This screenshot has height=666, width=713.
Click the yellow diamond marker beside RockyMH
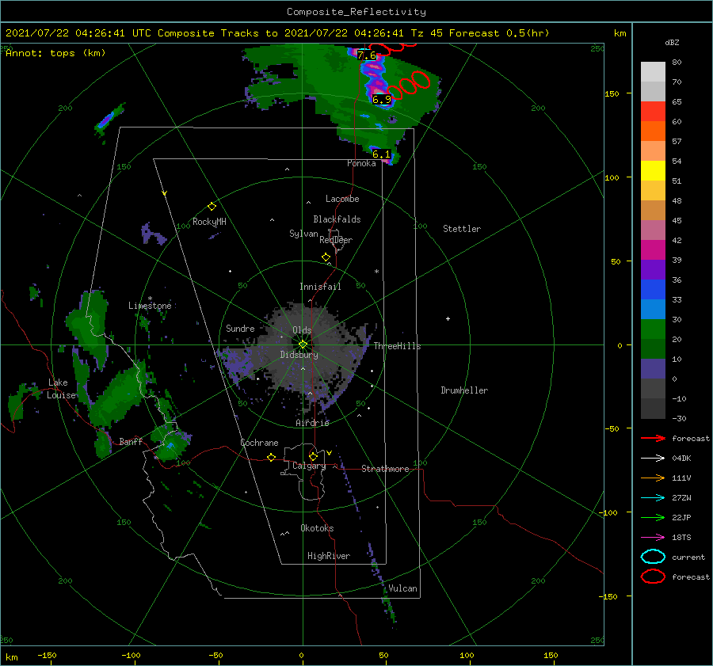(x=212, y=207)
